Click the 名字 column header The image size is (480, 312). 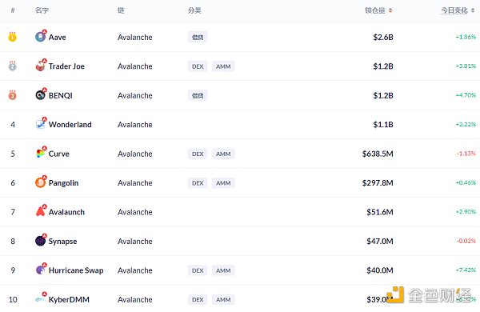42,10
